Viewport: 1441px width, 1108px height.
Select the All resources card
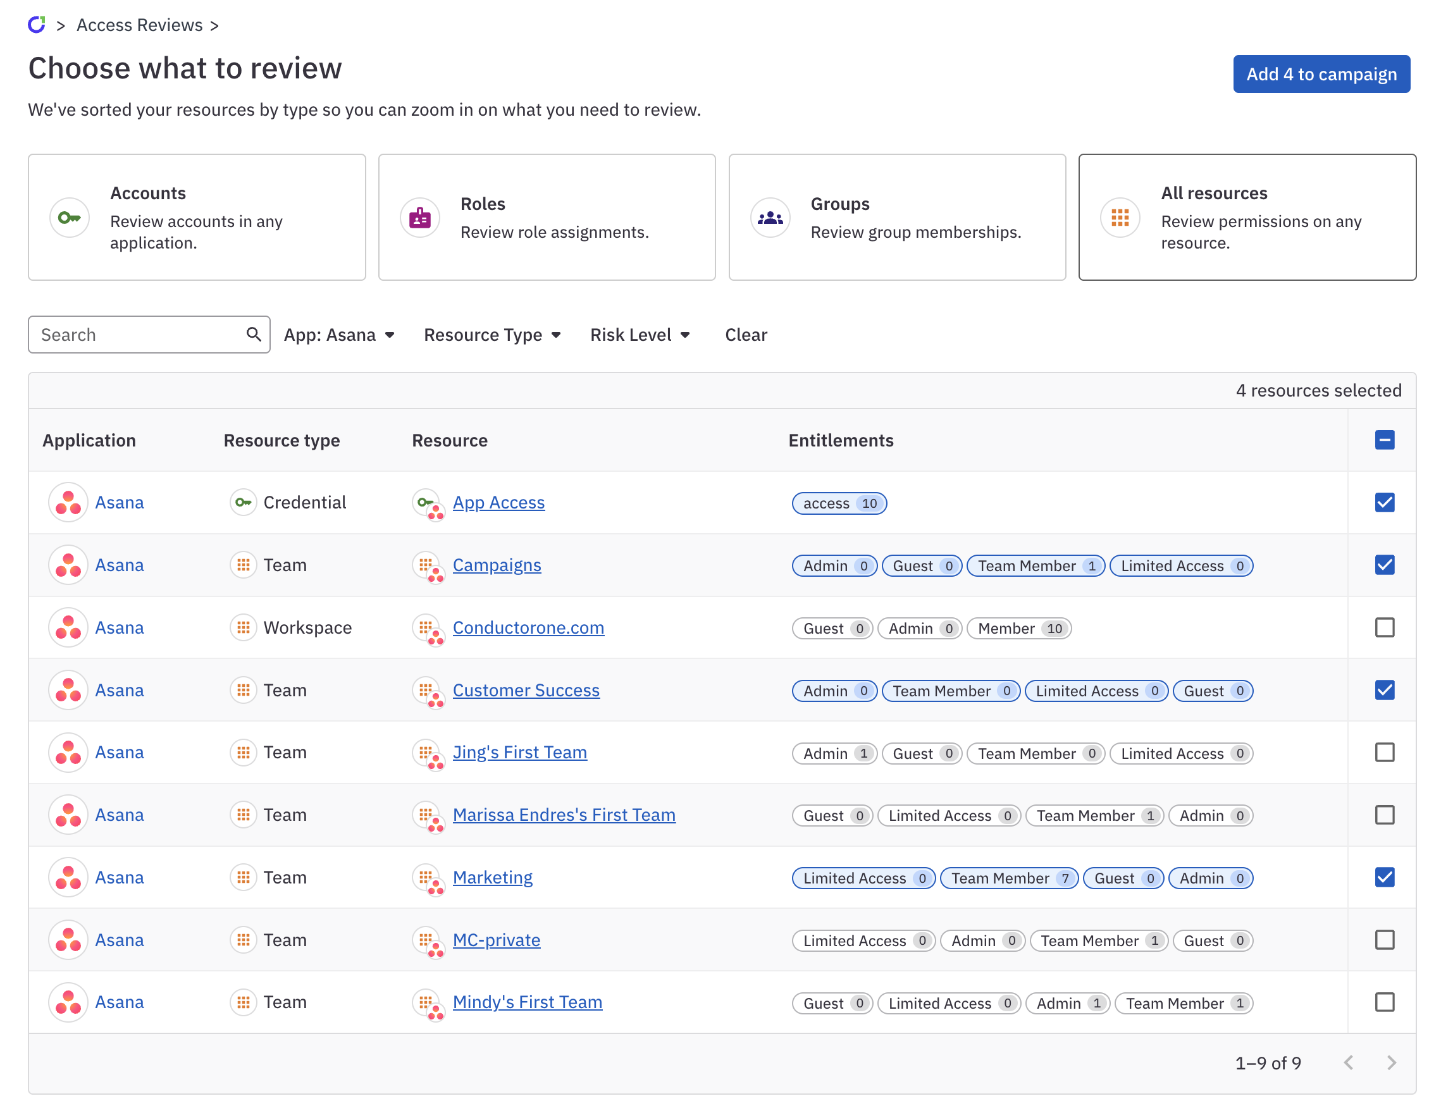click(x=1247, y=217)
